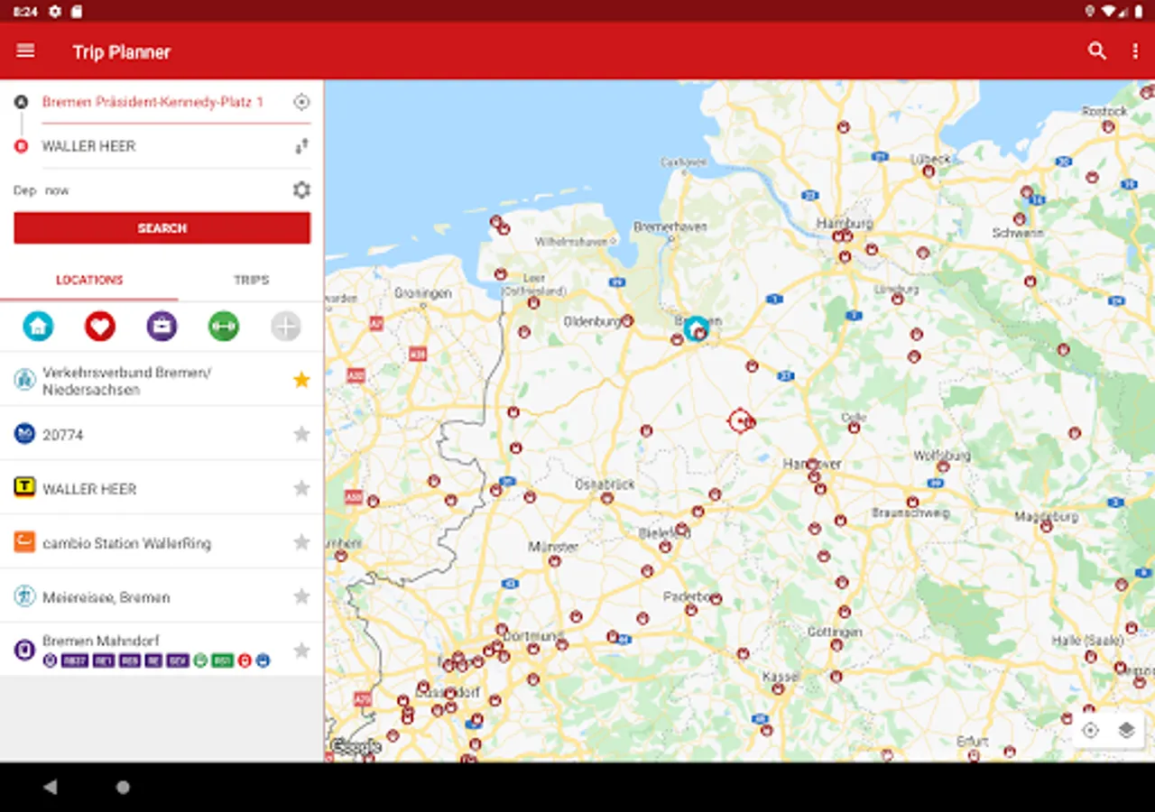Viewport: 1155px width, 812px height.
Task: Select 'Meiereisee, Bremen' in the list
Action: (162, 596)
